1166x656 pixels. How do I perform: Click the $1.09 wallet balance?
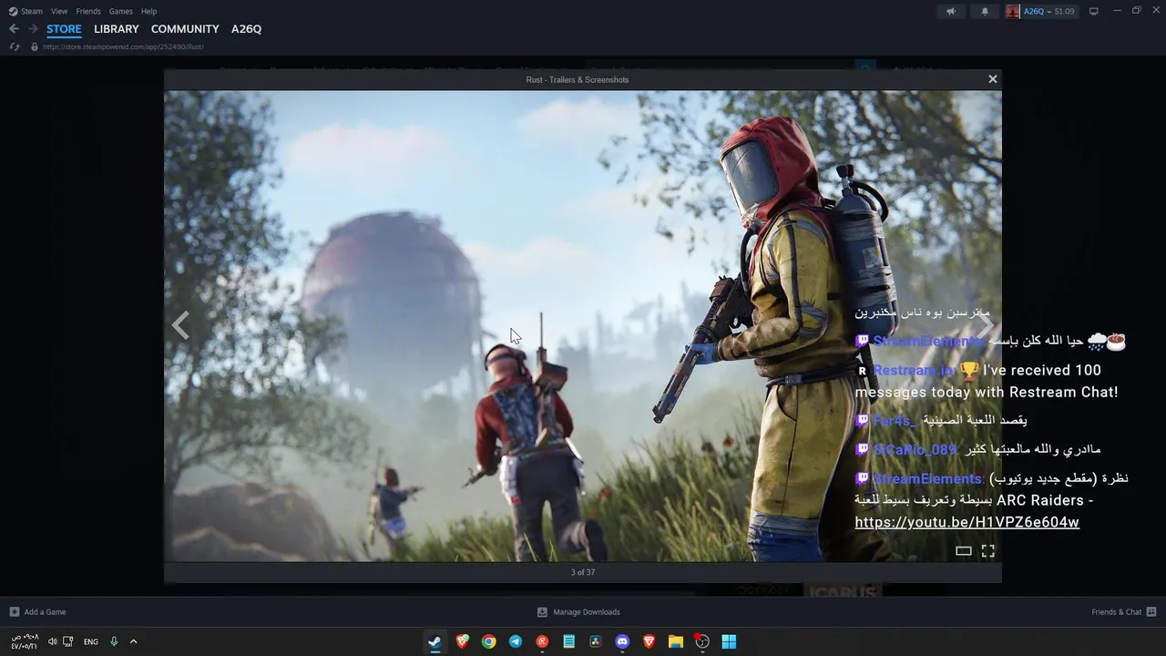point(1064,11)
